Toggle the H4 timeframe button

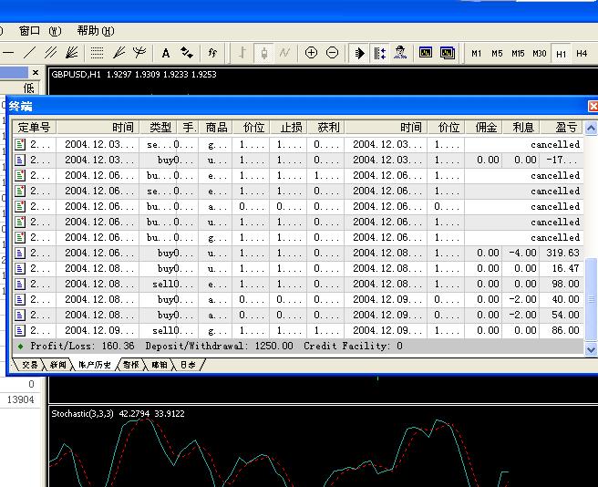582,54
